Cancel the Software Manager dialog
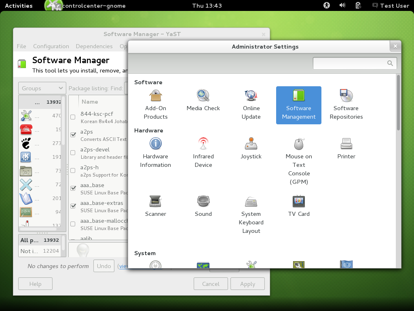The image size is (414, 311). click(x=211, y=284)
